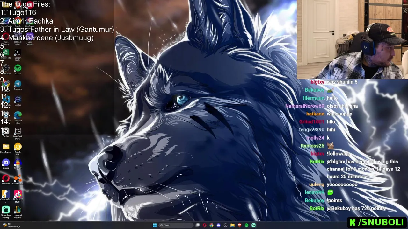
Task: Open the taskbar weather widget
Action: pos(11,225)
